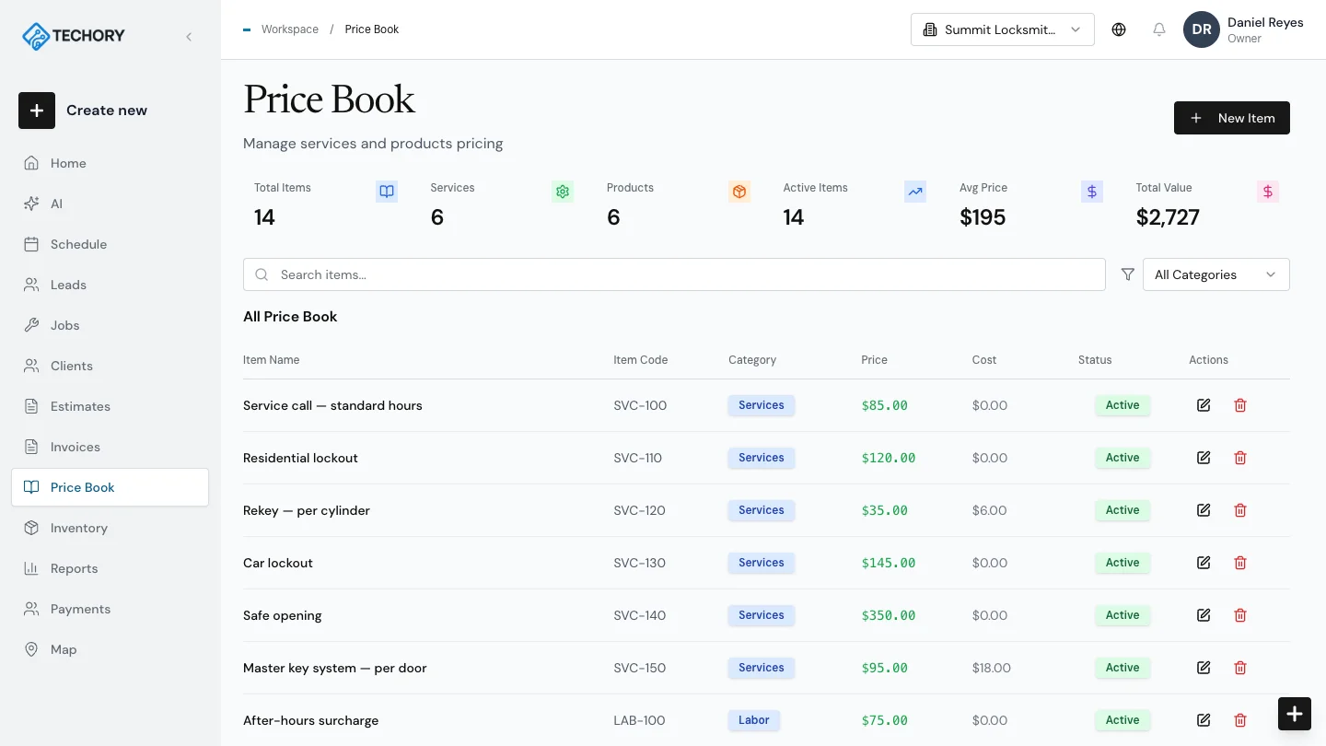Viewport: 1326px width, 746px height.
Task: Edit the Residential lockout item
Action: coord(1204,458)
